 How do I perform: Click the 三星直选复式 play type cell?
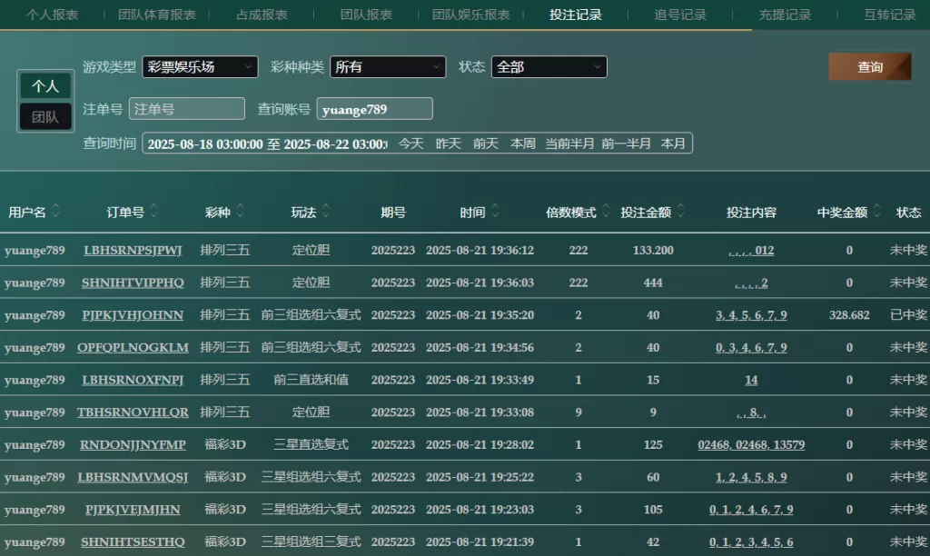(311, 444)
